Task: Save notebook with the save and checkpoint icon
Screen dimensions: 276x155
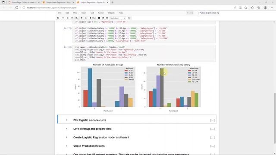Action: [58, 18]
